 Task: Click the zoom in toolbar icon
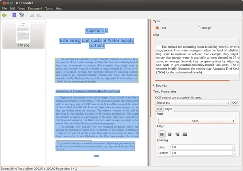39,15
